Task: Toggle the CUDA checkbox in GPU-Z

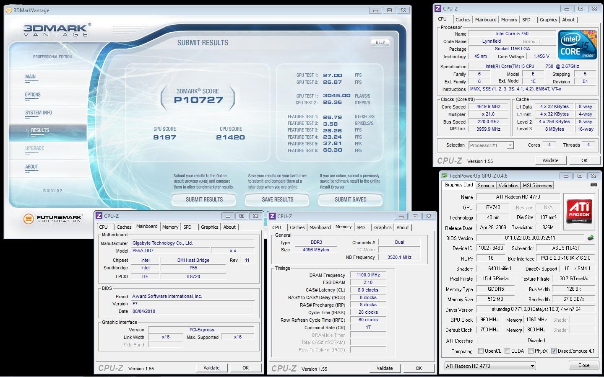Action: tap(508, 351)
